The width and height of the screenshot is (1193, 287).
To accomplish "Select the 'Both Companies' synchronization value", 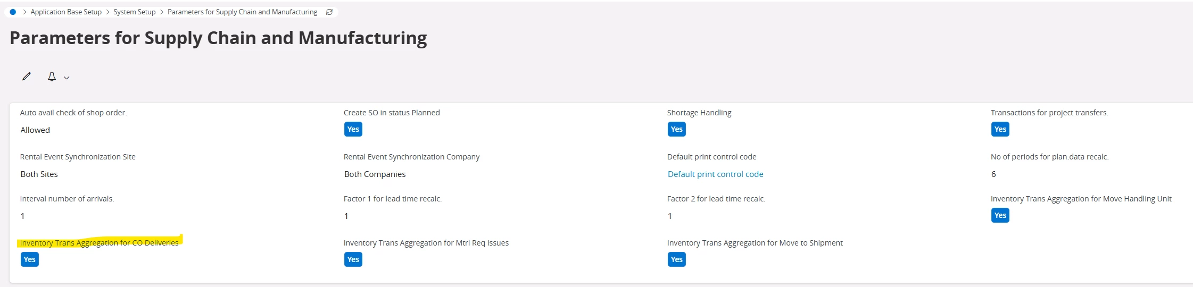I will 375,174.
